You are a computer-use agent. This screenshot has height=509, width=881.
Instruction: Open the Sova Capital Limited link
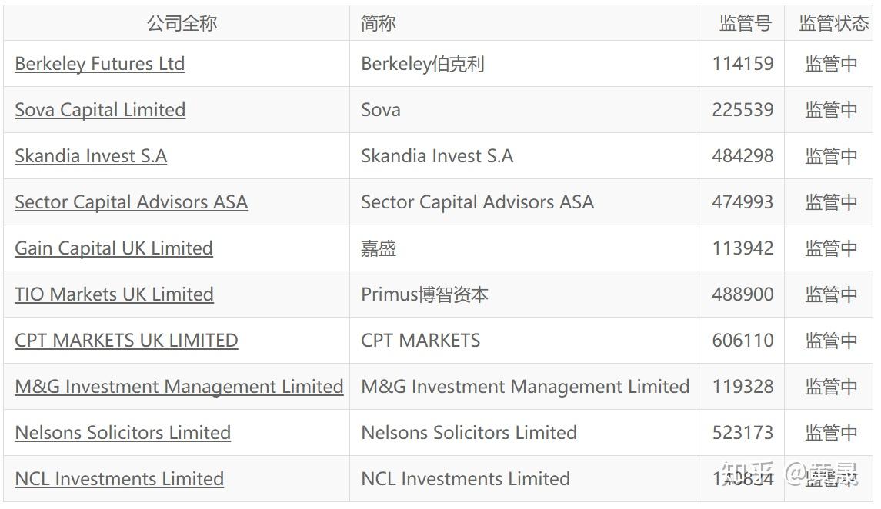[100, 110]
